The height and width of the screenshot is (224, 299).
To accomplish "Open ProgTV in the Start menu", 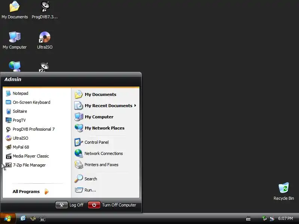I will (37, 120).
